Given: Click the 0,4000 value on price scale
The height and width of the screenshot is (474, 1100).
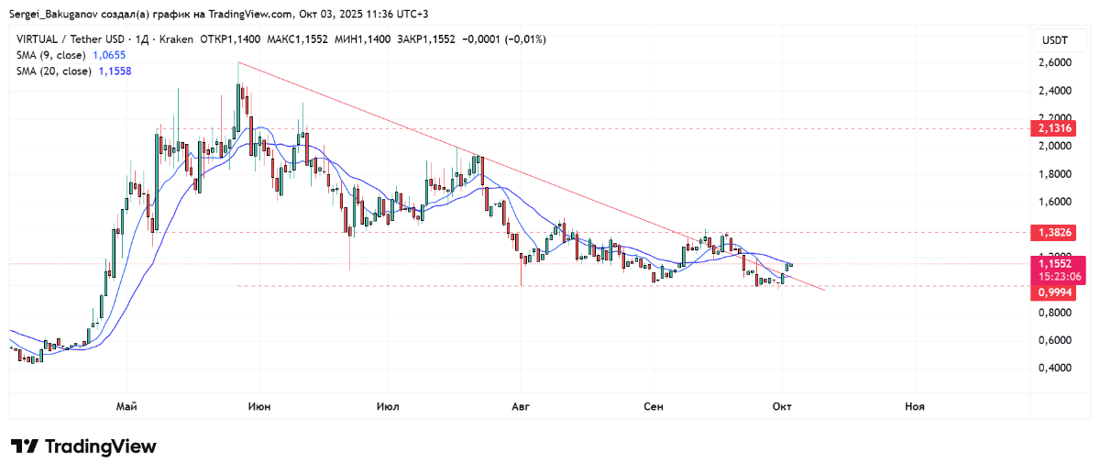Looking at the screenshot, I should click(1054, 369).
